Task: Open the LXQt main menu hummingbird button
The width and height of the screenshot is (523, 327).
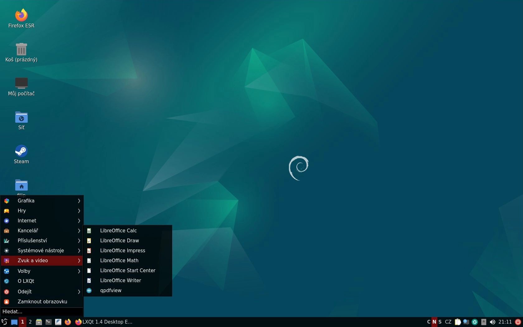Action: pyautogui.click(x=4, y=322)
